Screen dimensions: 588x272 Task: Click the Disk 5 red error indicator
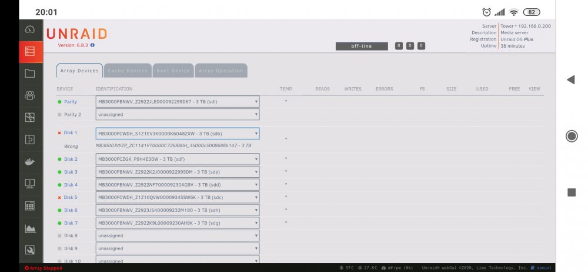[59, 198]
